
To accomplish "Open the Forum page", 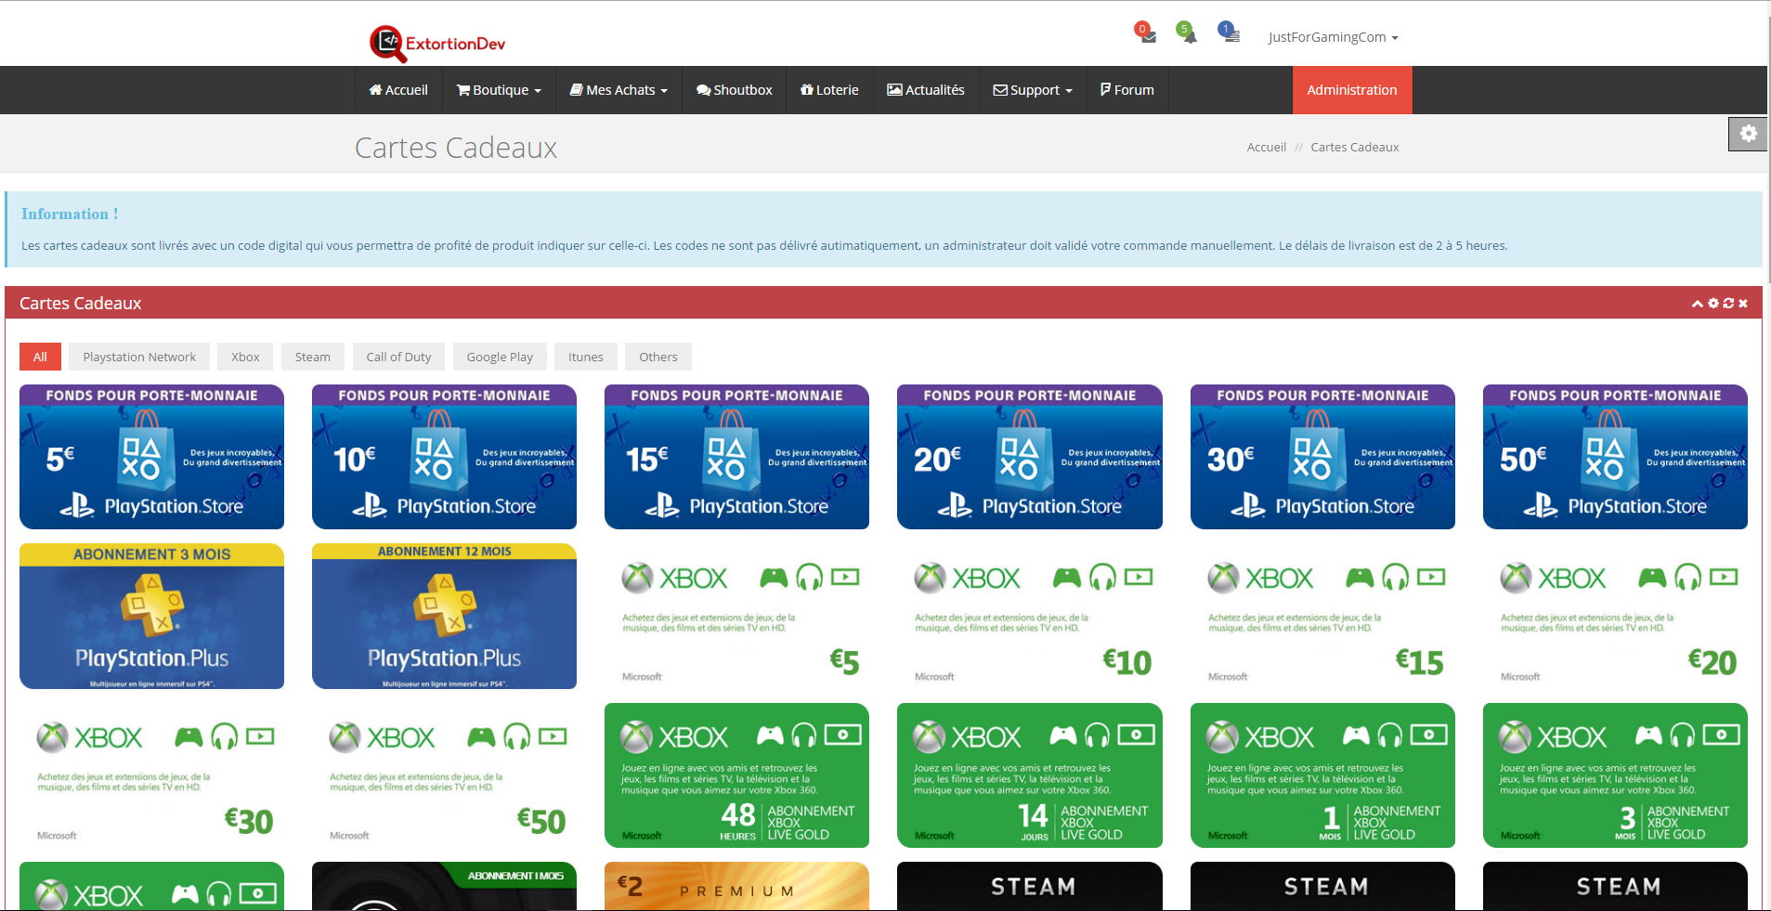I will (x=1127, y=90).
